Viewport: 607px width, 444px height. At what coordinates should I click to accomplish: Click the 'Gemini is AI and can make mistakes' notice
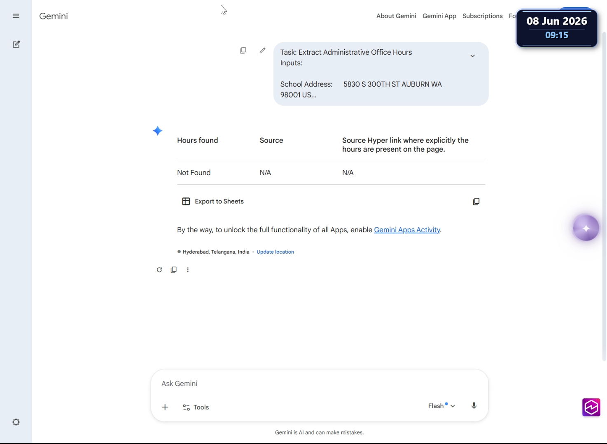click(319, 432)
